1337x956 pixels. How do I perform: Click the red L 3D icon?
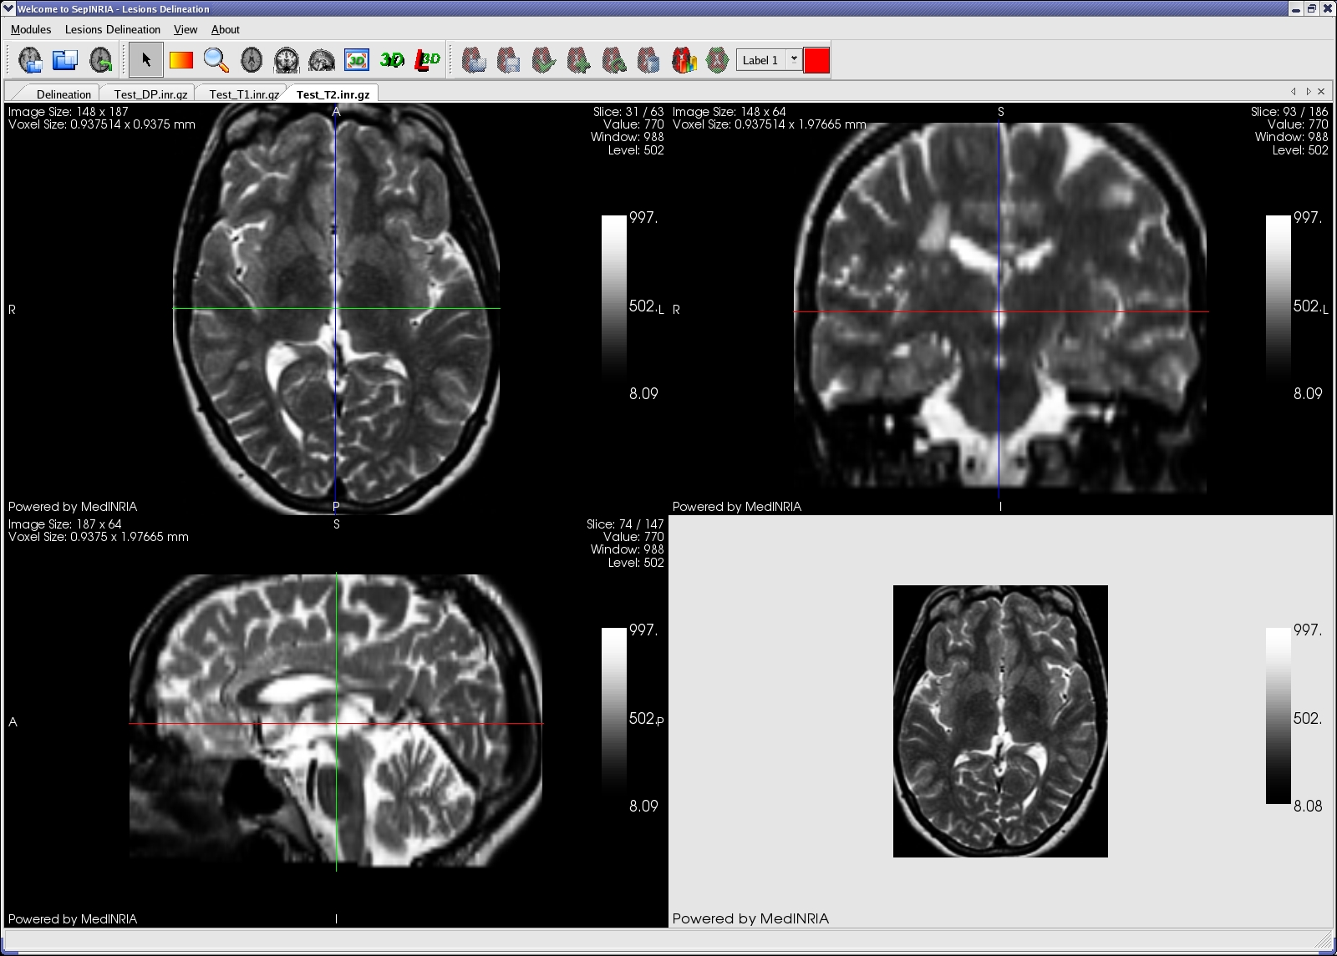(427, 60)
